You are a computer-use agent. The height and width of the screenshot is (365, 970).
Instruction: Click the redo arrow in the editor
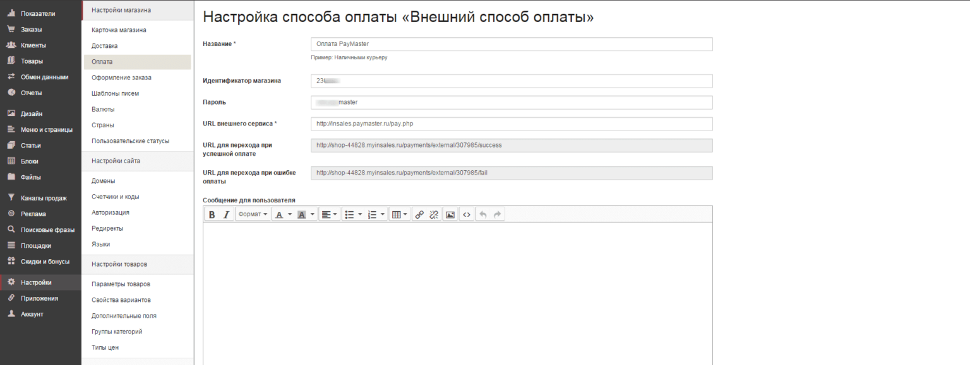tap(498, 214)
